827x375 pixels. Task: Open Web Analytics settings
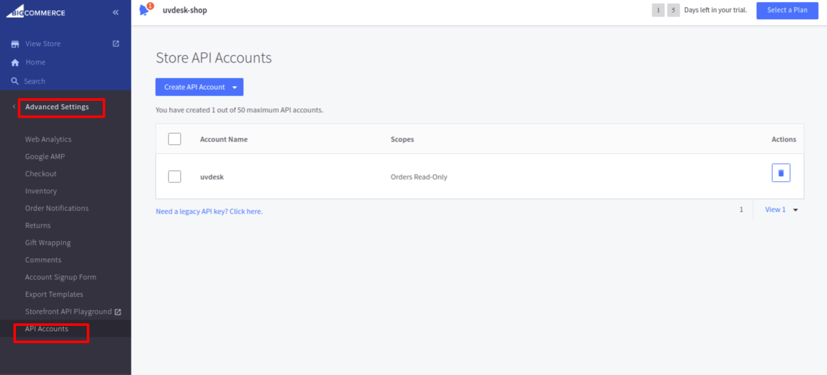click(48, 139)
